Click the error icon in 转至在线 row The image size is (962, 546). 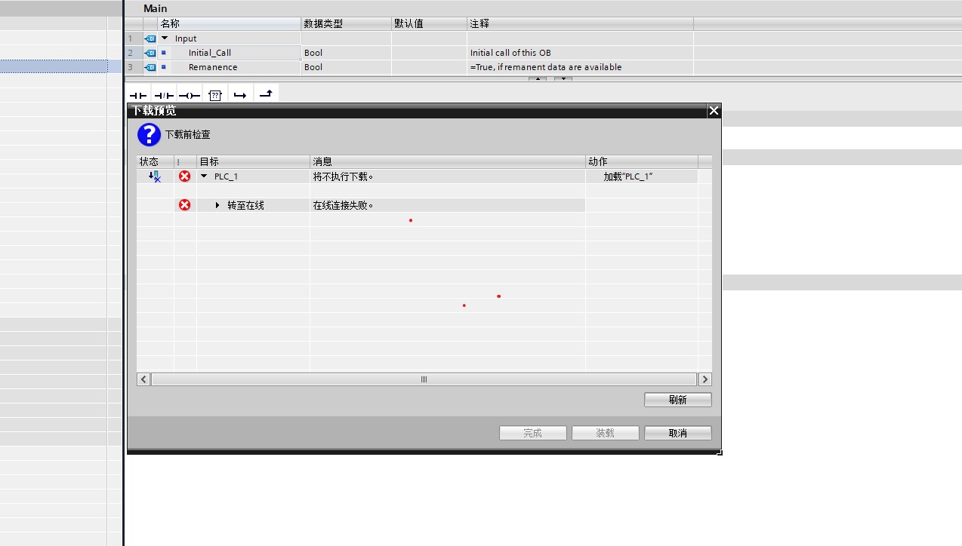[184, 205]
